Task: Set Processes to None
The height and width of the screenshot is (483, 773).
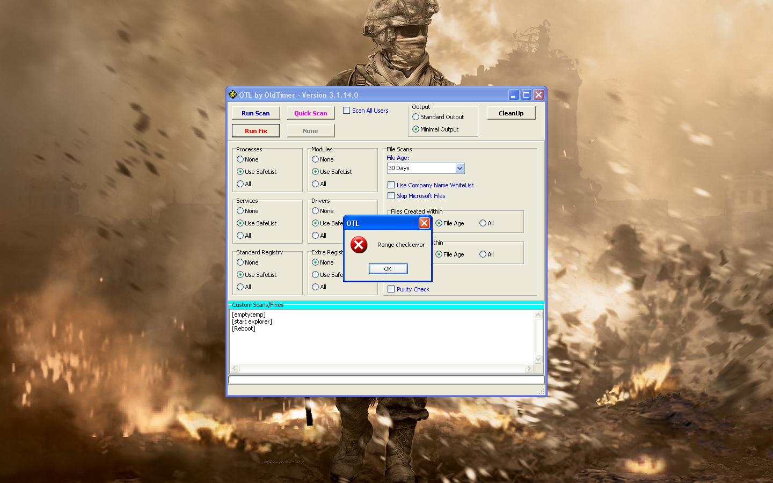Action: click(240, 159)
